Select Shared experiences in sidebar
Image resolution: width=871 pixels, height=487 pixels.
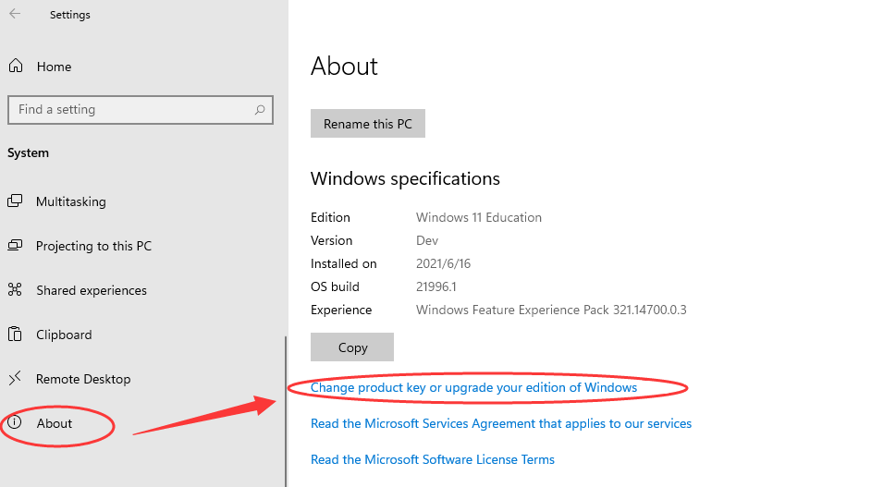[92, 290]
